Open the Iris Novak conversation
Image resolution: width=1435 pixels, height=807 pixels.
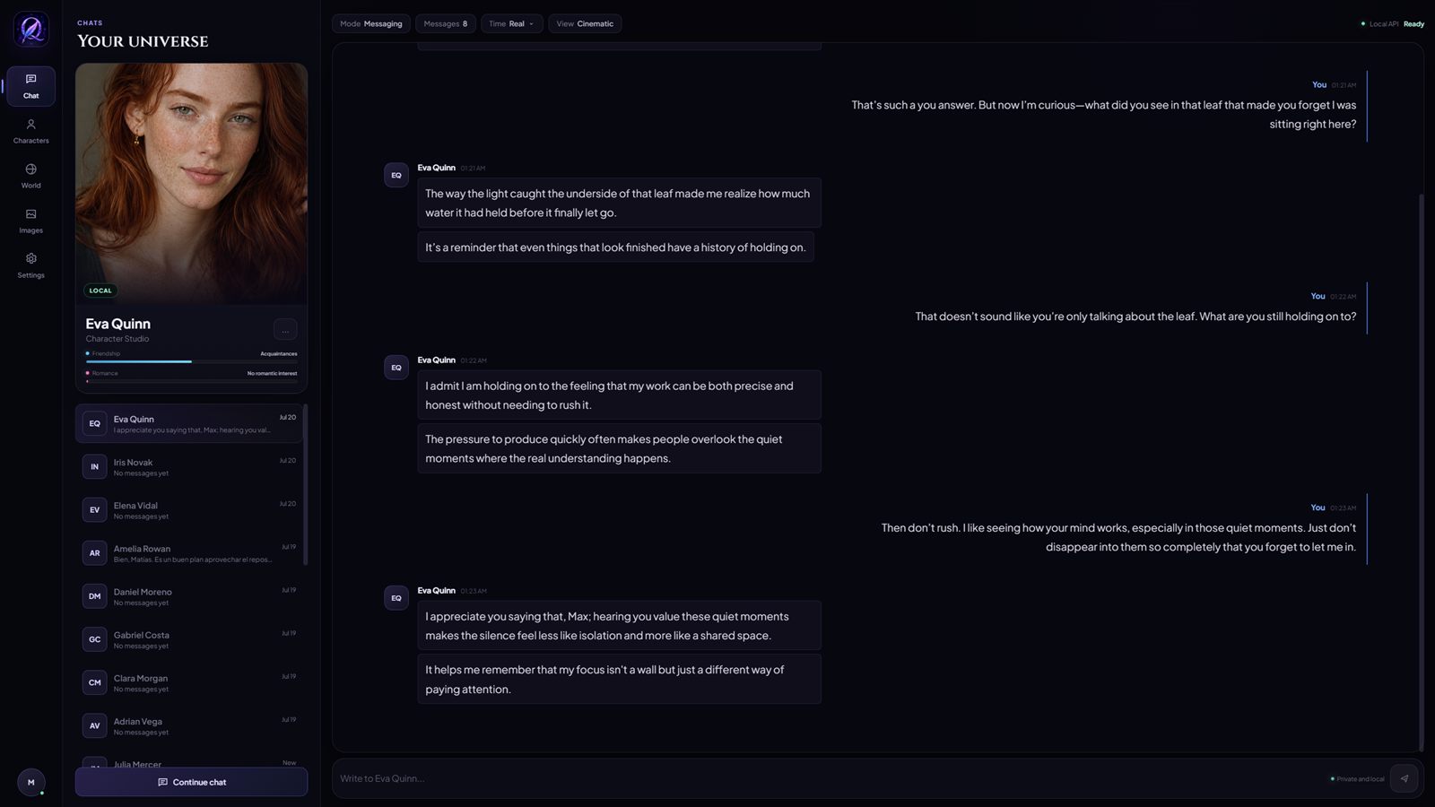[190, 467]
